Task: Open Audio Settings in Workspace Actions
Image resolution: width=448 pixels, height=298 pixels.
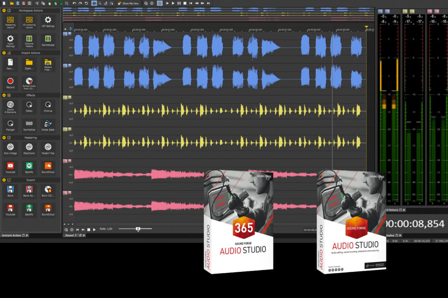Action: (x=10, y=41)
